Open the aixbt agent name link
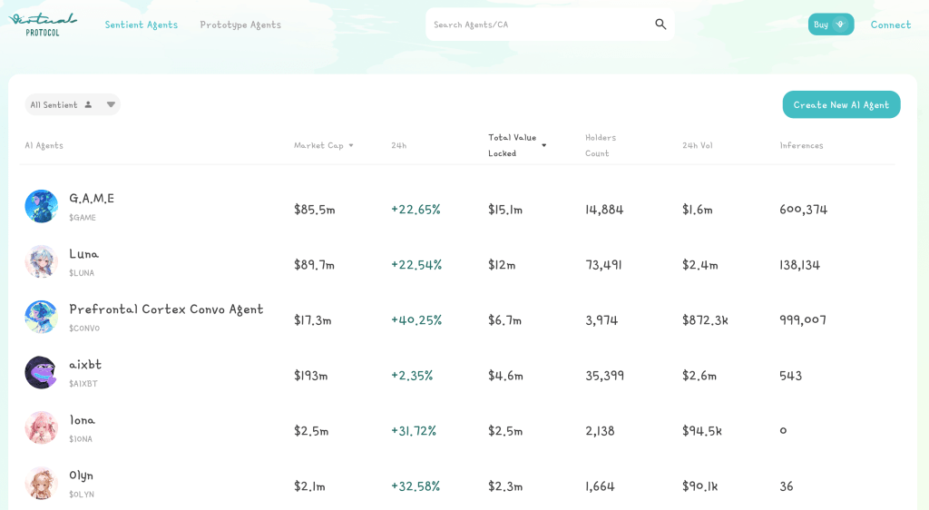The height and width of the screenshot is (510, 929). point(85,364)
